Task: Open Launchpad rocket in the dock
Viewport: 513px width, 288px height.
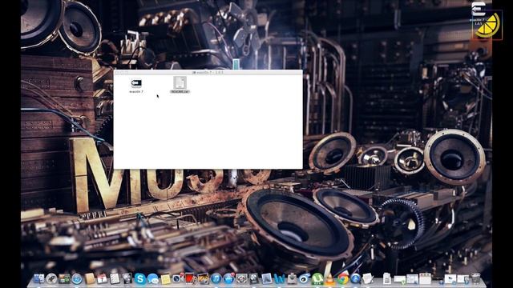Action: coord(51,278)
